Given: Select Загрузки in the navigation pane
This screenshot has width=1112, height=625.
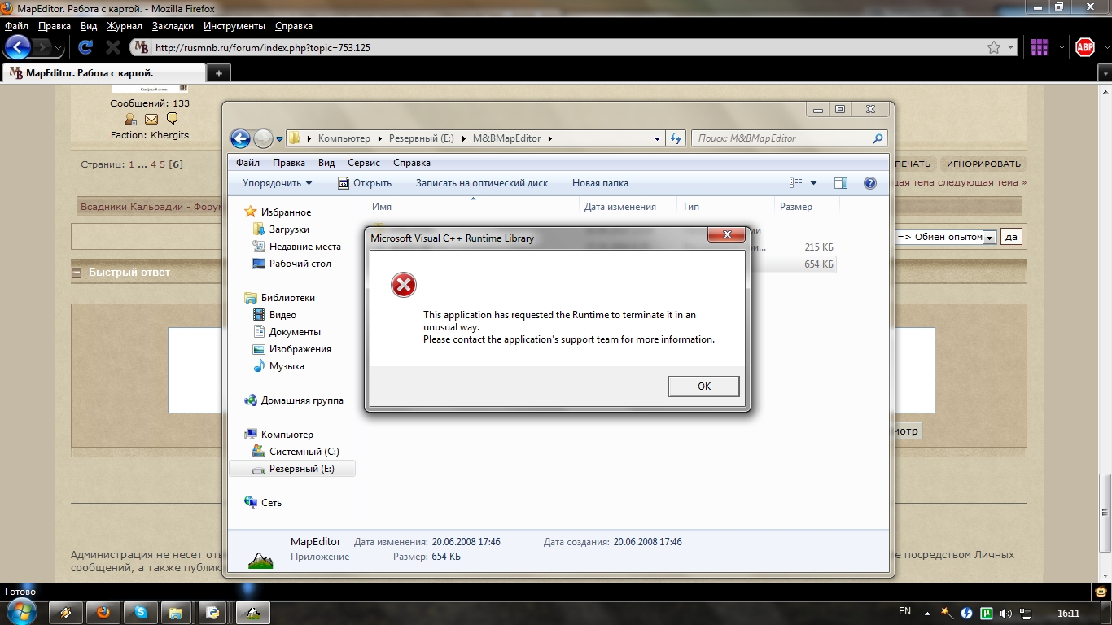Looking at the screenshot, I should tap(289, 229).
